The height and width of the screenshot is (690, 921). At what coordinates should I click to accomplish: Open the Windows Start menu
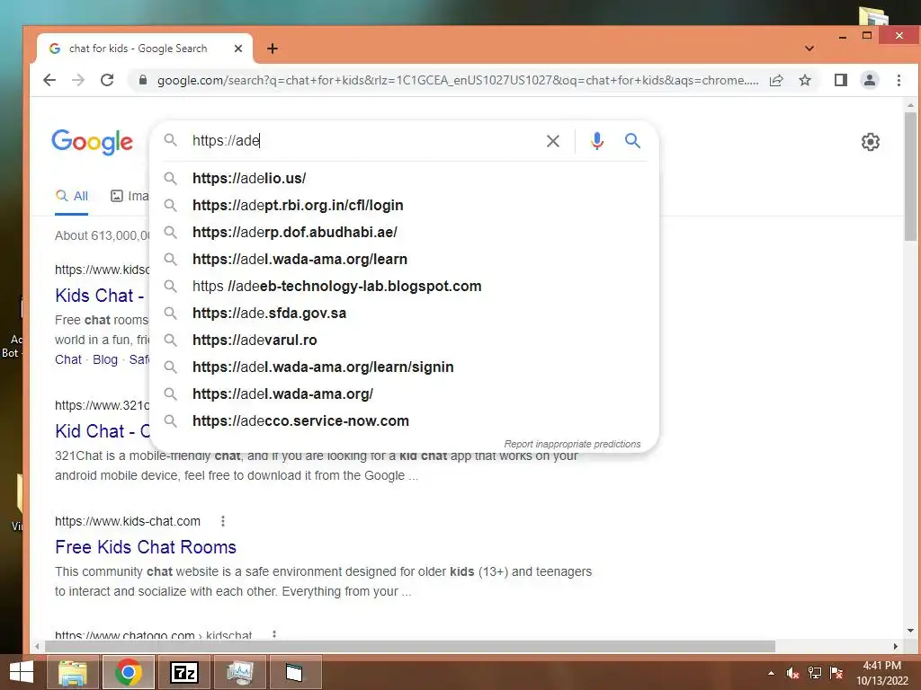coord(22,672)
